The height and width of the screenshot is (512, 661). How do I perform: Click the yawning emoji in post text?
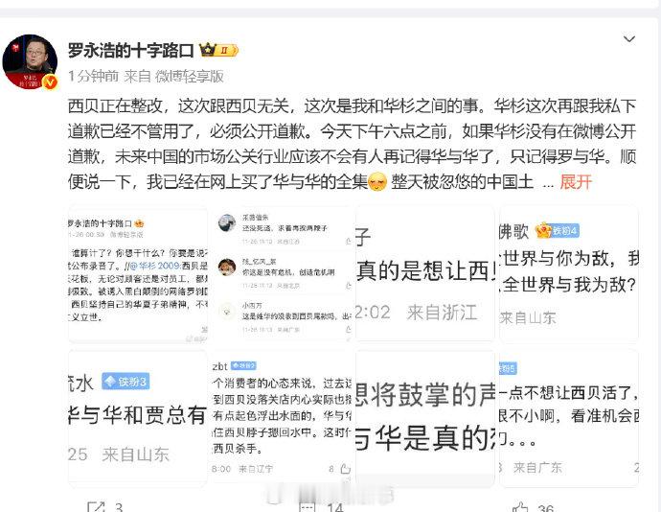[x=377, y=182]
